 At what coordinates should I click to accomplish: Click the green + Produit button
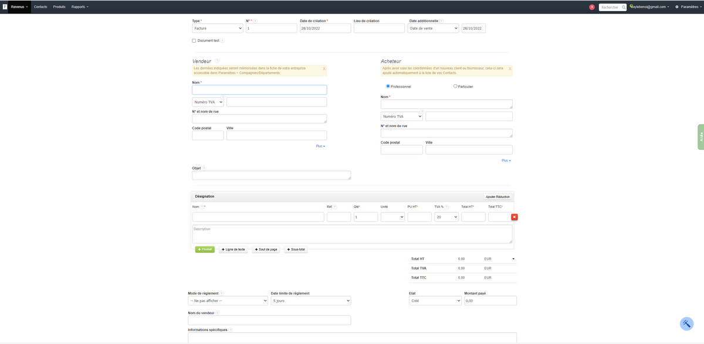pos(205,249)
